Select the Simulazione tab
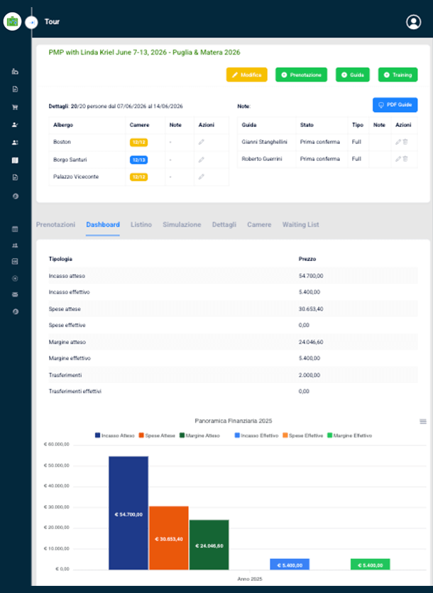 coord(182,224)
